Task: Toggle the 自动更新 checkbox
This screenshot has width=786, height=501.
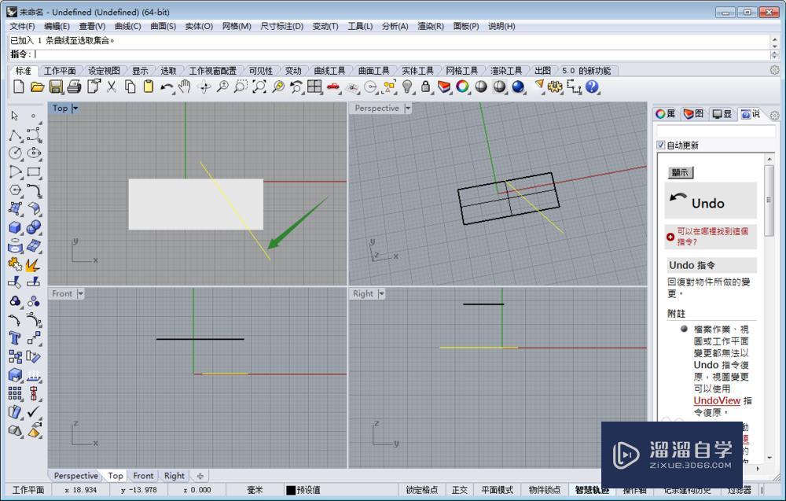Action: point(661,145)
